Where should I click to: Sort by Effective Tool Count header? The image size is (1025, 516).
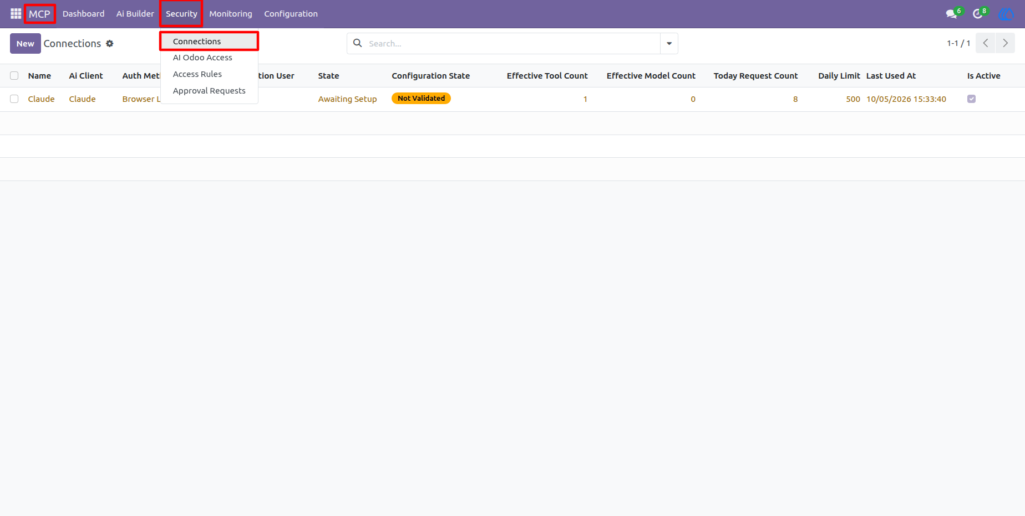(x=547, y=76)
